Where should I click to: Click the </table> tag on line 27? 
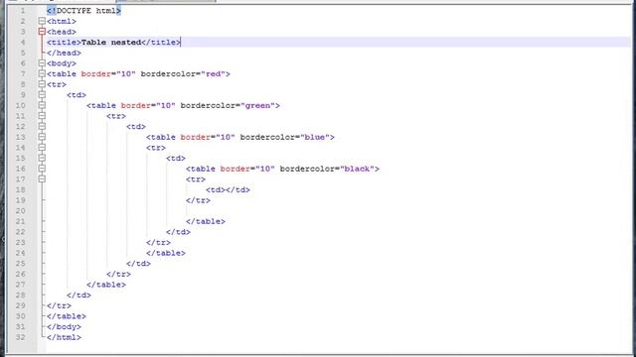pyautogui.click(x=106, y=285)
